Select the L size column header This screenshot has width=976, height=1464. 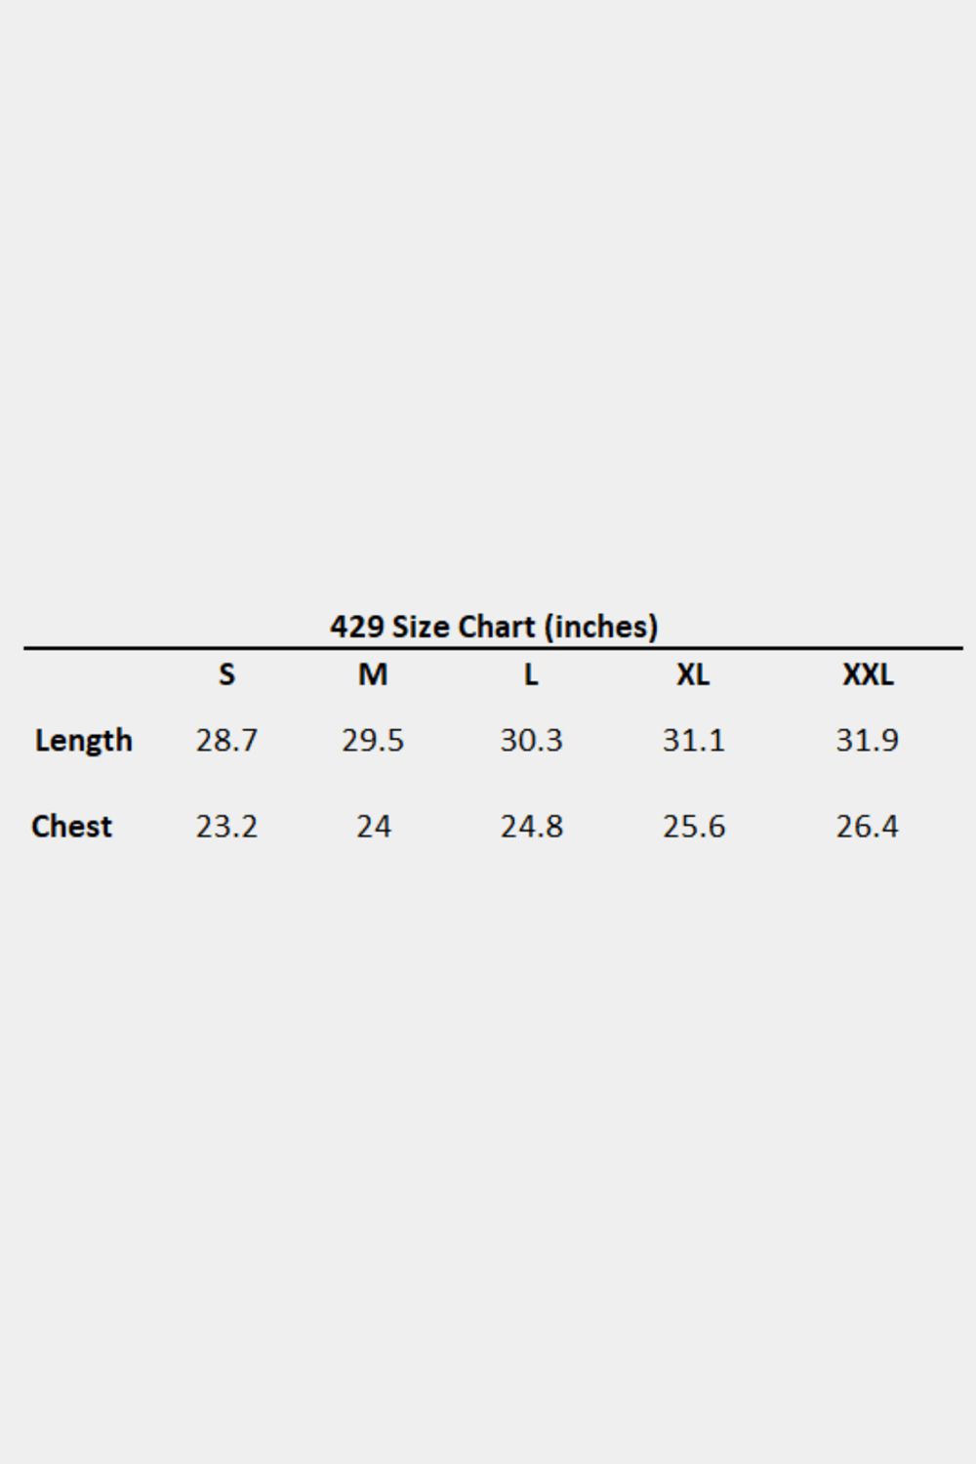[531, 674]
